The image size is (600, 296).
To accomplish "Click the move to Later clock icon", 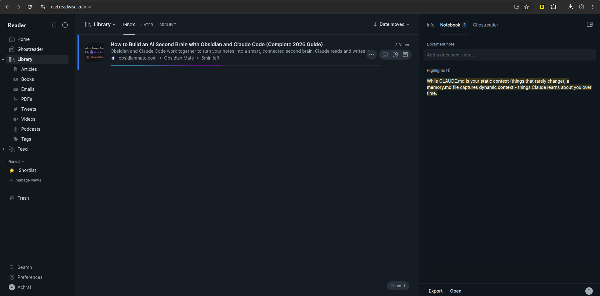I will pos(395,55).
